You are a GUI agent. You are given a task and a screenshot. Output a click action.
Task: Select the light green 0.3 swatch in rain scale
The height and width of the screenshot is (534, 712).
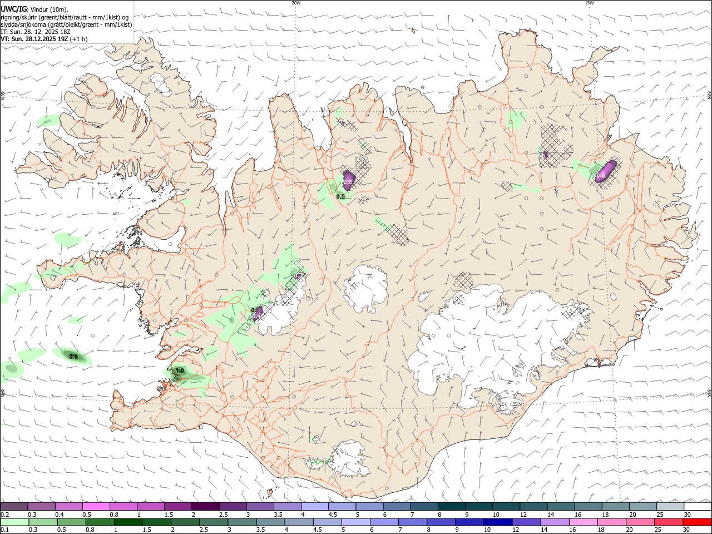(43, 522)
